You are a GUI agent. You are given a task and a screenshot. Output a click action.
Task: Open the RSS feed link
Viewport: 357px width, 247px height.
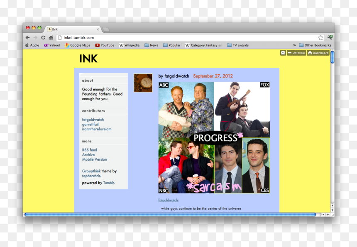pyautogui.click(x=90, y=150)
